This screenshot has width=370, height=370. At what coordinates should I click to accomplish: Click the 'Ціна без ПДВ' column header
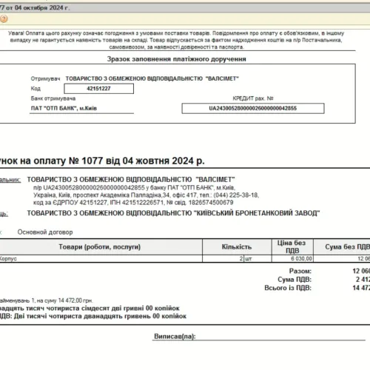point(292,246)
